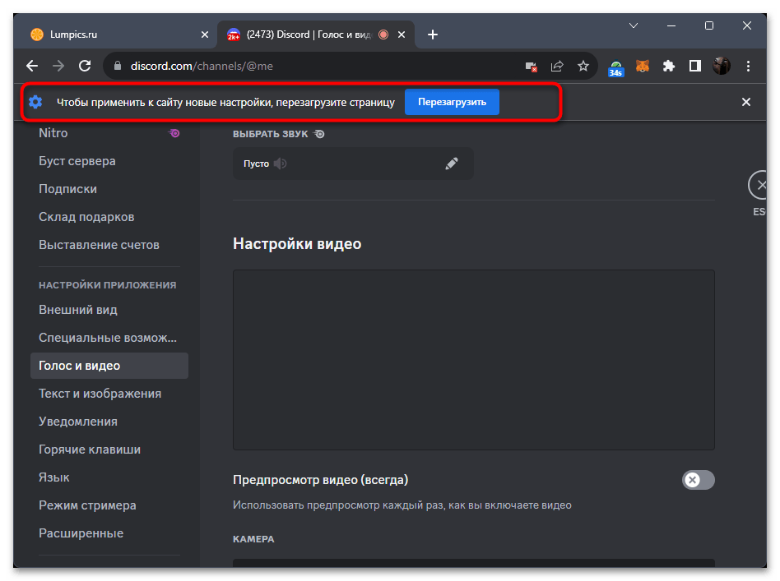Click the camera blocked icon in address bar

tap(531, 66)
